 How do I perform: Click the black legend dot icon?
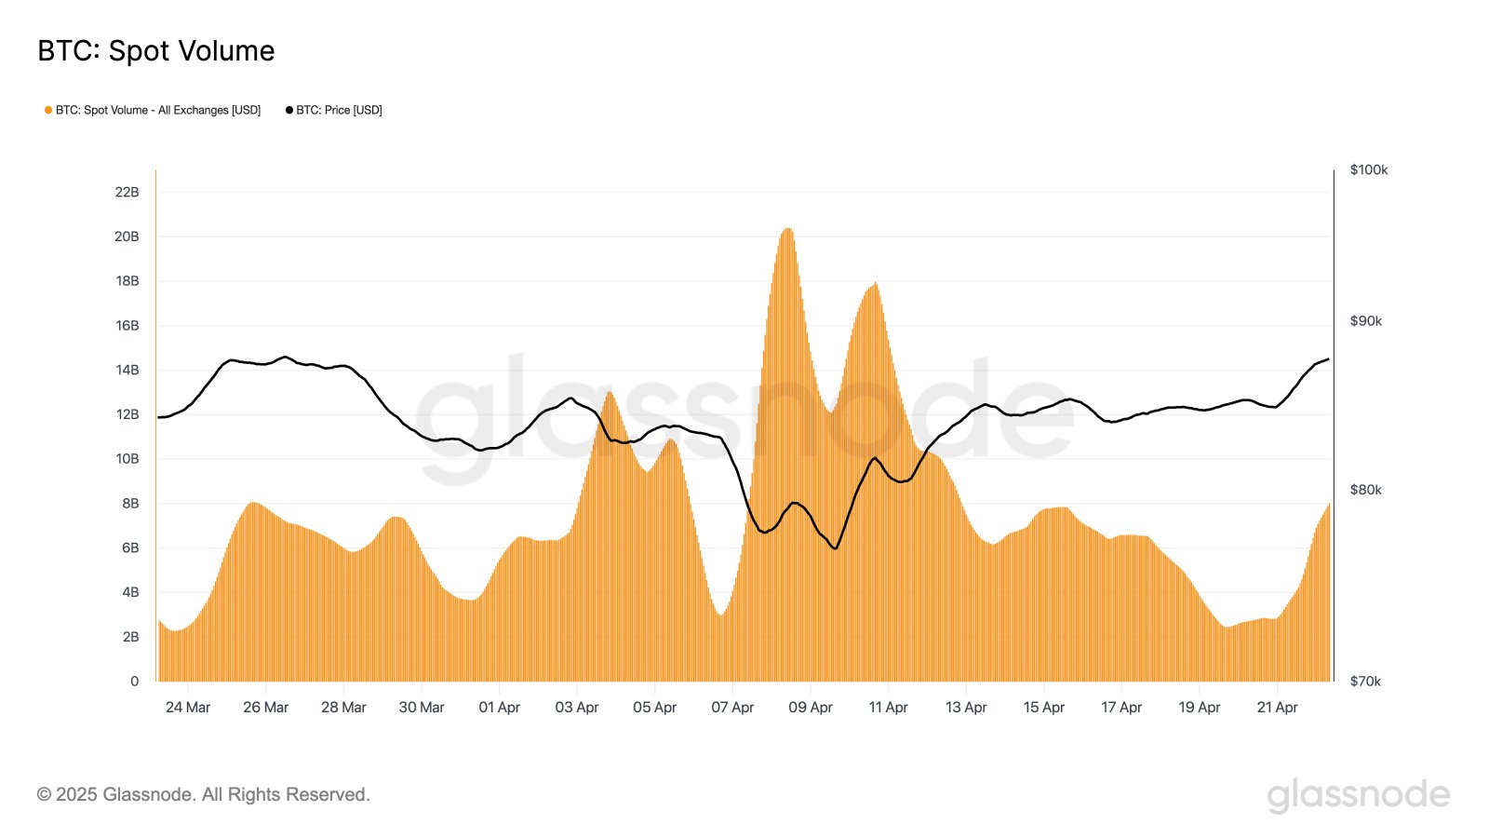tap(288, 110)
